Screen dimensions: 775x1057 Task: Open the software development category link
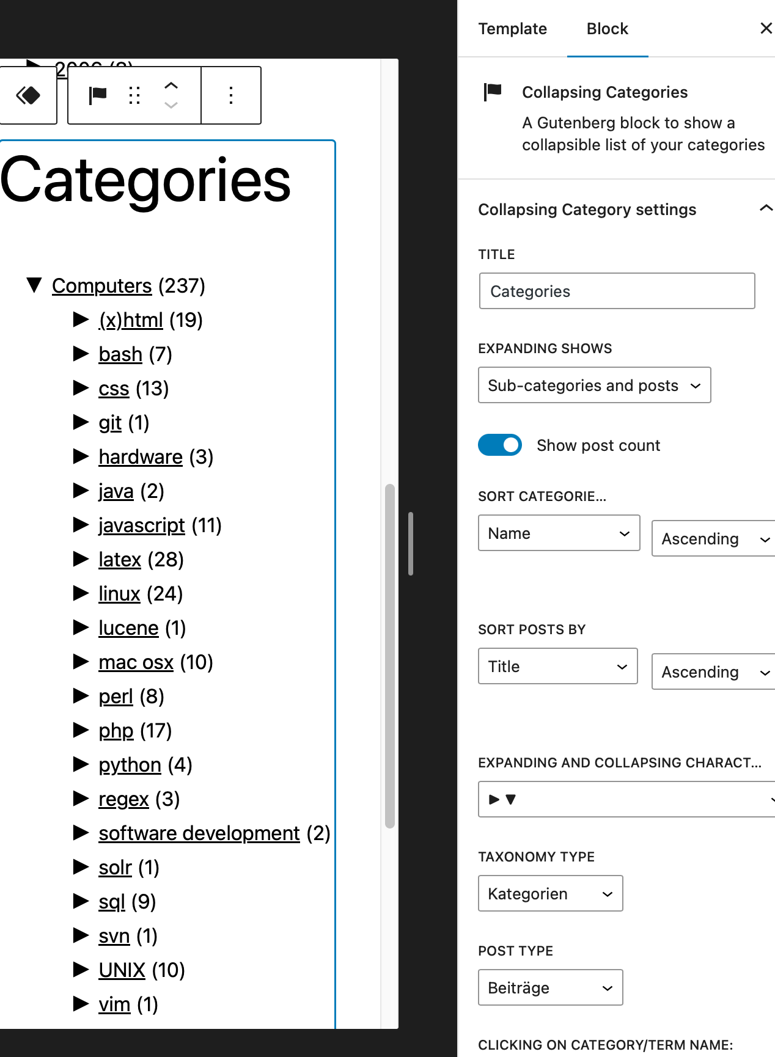(x=199, y=833)
